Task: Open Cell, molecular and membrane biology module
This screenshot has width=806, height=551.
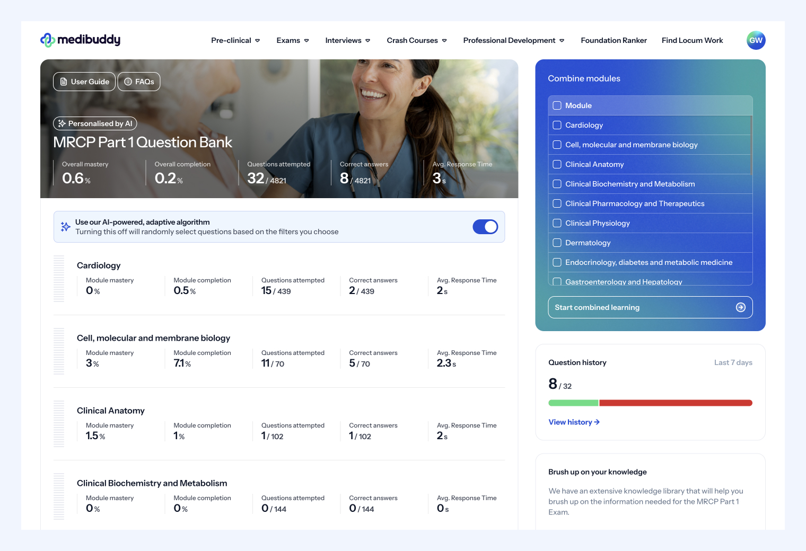Action: tap(153, 338)
